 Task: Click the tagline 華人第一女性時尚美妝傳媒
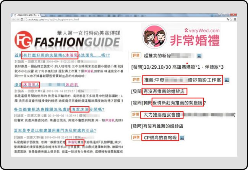tap(89, 33)
